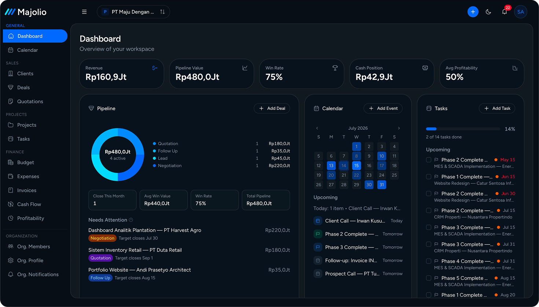Go to next month in calendar
The height and width of the screenshot is (307, 539).
(399, 128)
